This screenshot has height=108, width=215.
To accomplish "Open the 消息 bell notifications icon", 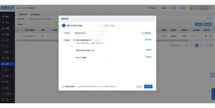I will click(162, 8).
